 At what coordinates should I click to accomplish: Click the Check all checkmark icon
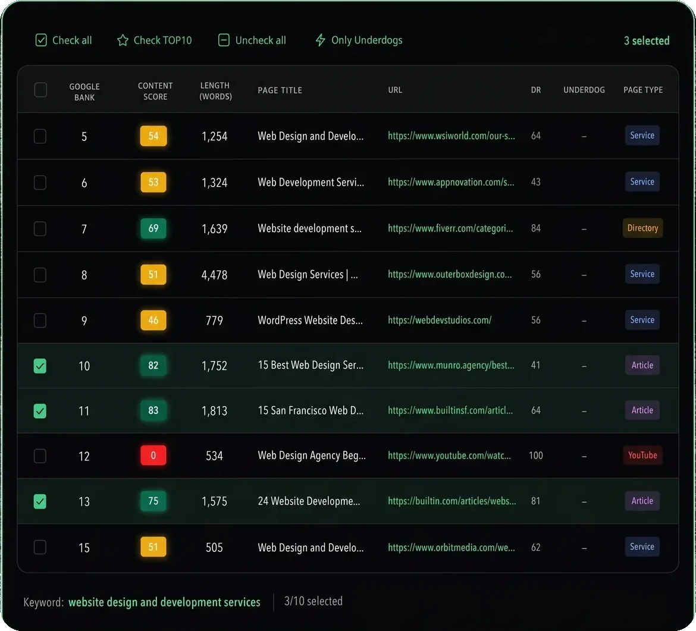pos(41,40)
